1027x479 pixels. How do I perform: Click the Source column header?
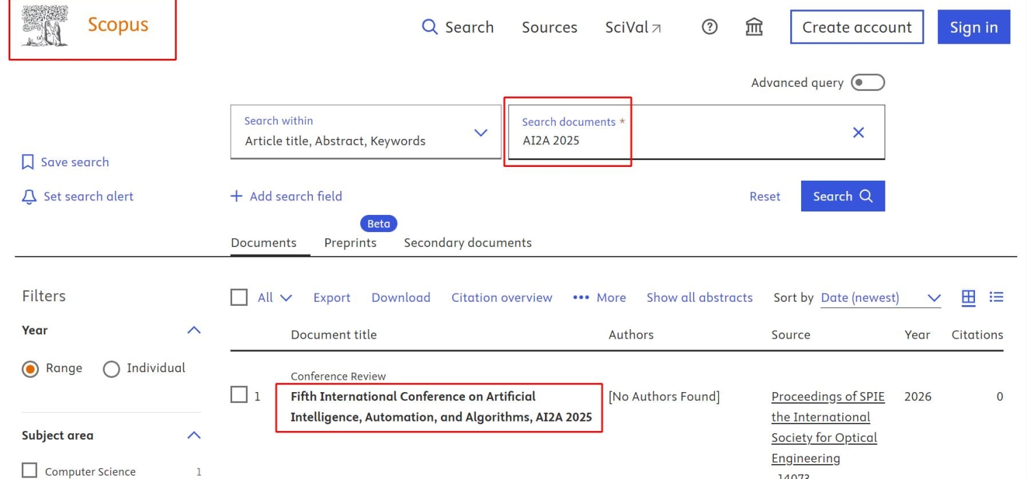point(790,335)
